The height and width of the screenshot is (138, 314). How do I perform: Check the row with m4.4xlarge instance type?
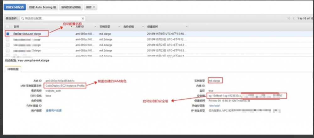click(x=8, y=45)
